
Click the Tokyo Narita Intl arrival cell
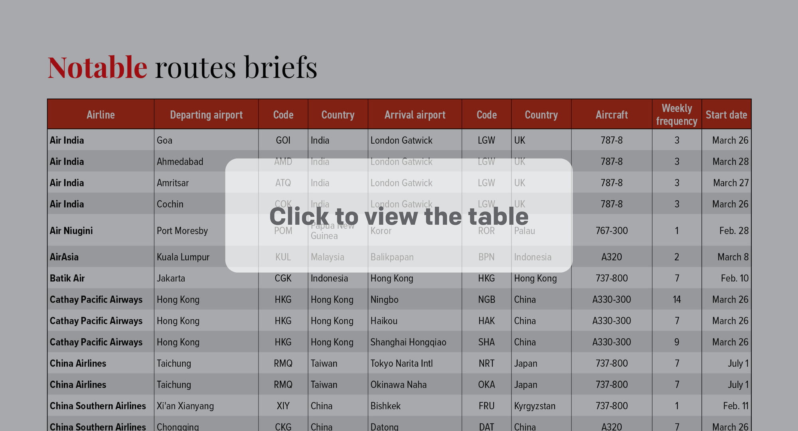(x=401, y=364)
